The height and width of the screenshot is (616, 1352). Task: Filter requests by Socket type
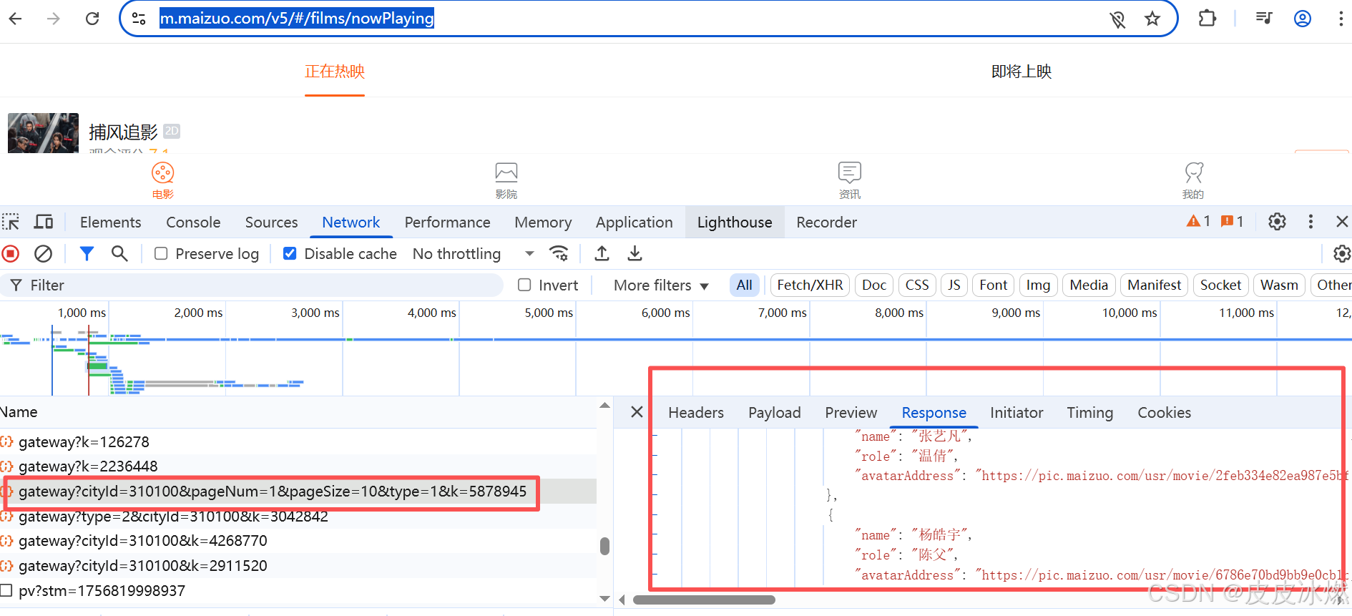point(1220,285)
